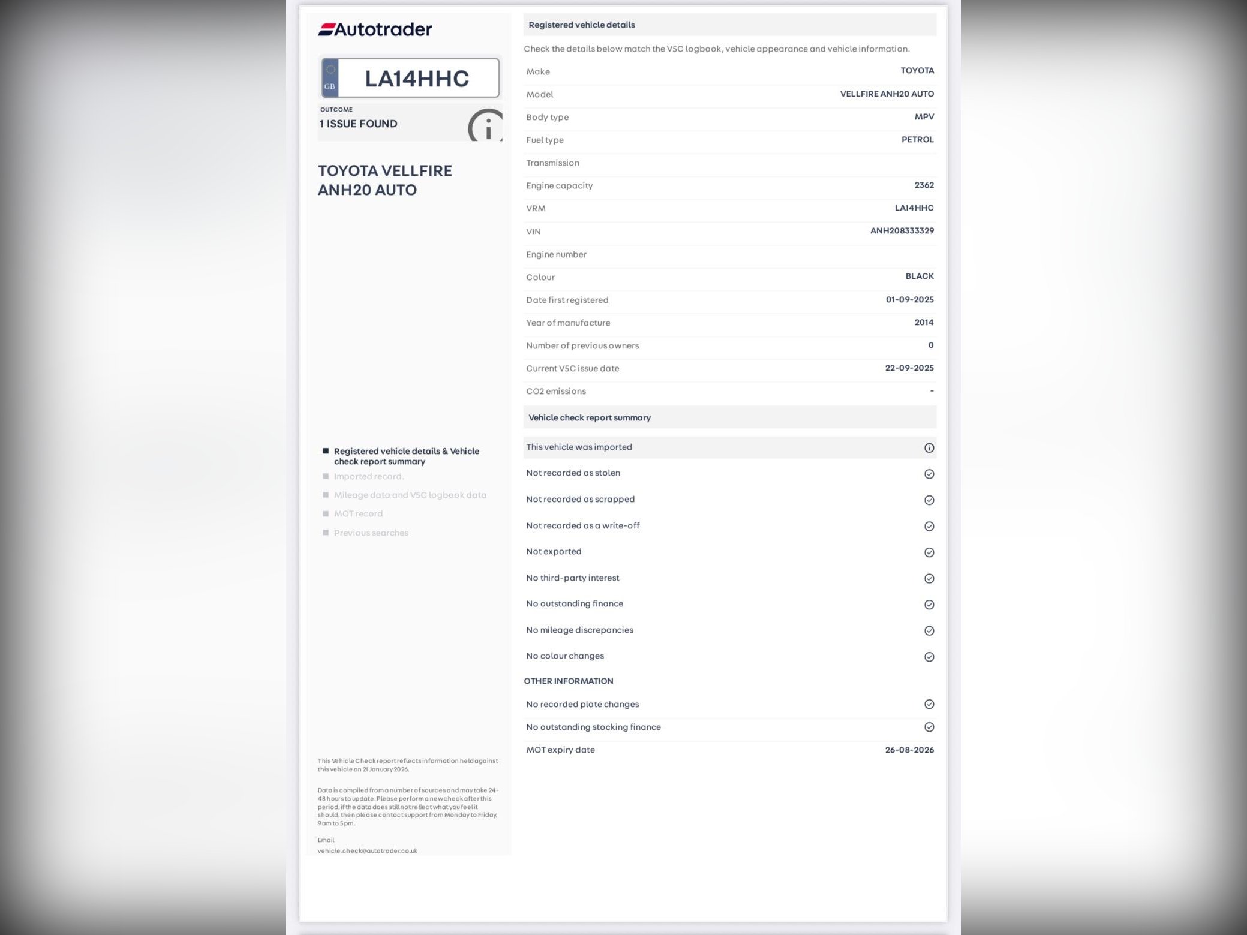Screen dimensions: 1247x935
Task: Click checkmark beside 'No recorded plate changes'
Action: pos(929,704)
